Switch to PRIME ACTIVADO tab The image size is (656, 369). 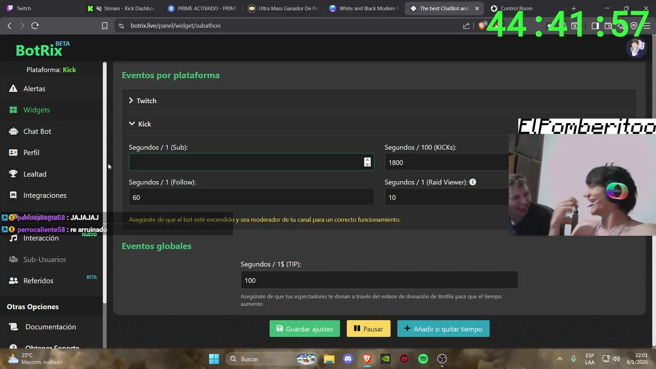point(202,8)
